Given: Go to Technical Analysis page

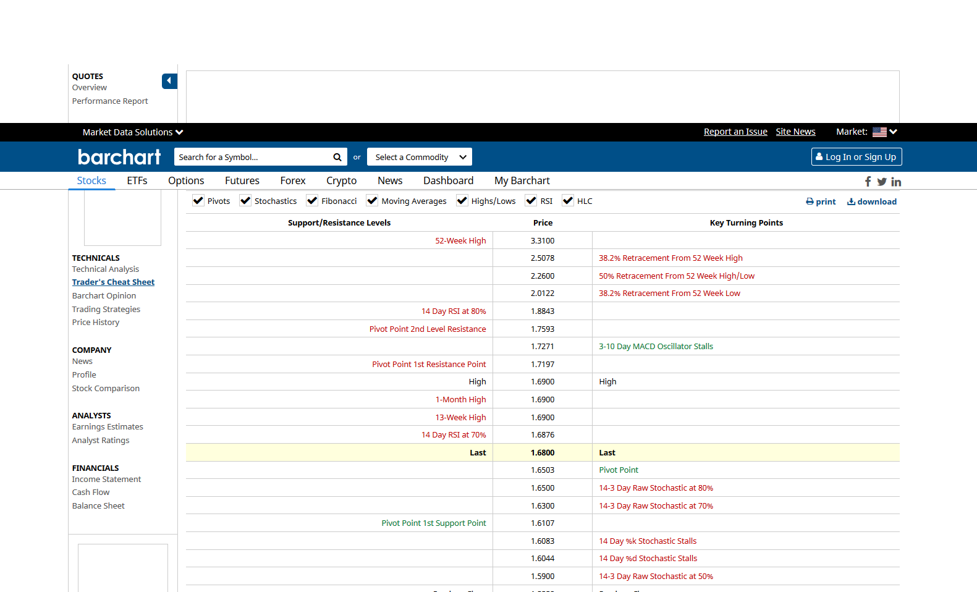Looking at the screenshot, I should 106,269.
